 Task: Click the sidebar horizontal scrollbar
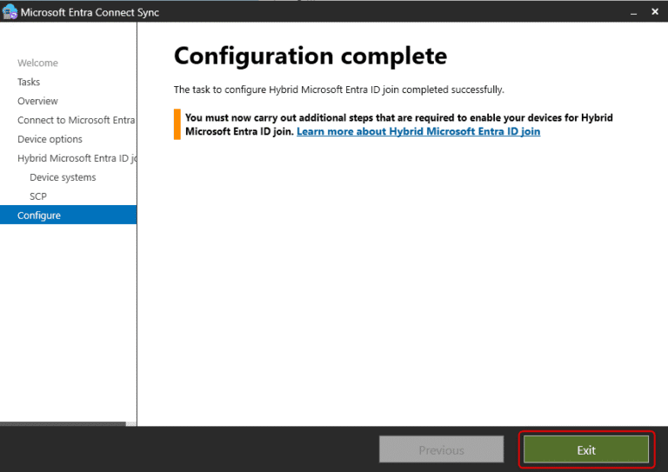[x=63, y=424]
